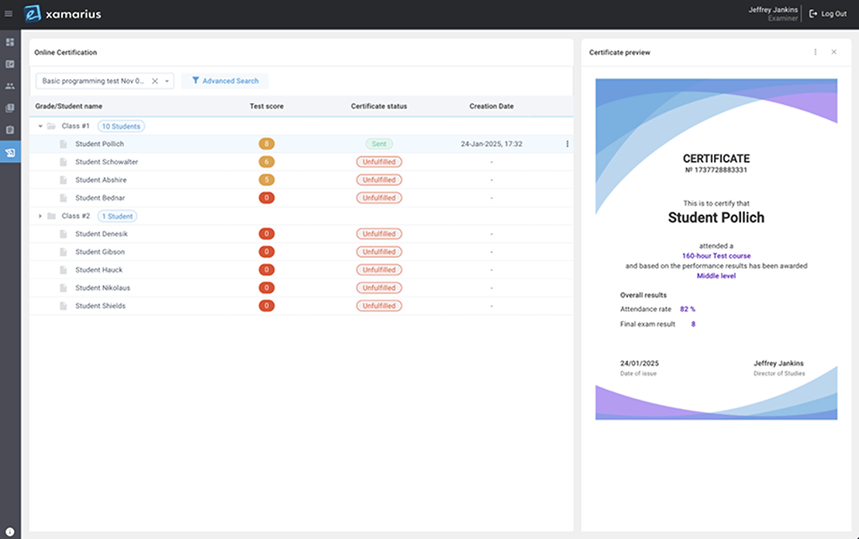
Task: Open the Certificate preview options menu
Action: (815, 52)
